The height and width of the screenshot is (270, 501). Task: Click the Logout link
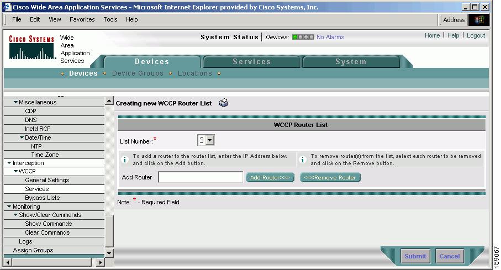[476, 35]
